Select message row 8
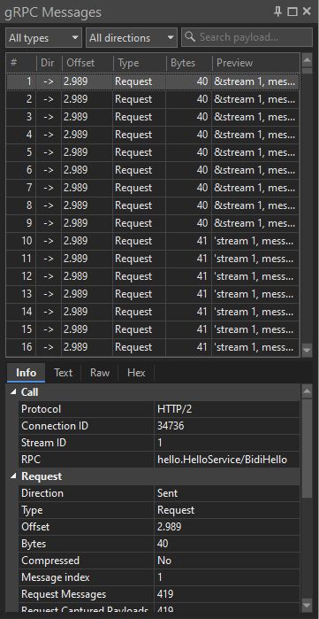 pyautogui.click(x=153, y=205)
